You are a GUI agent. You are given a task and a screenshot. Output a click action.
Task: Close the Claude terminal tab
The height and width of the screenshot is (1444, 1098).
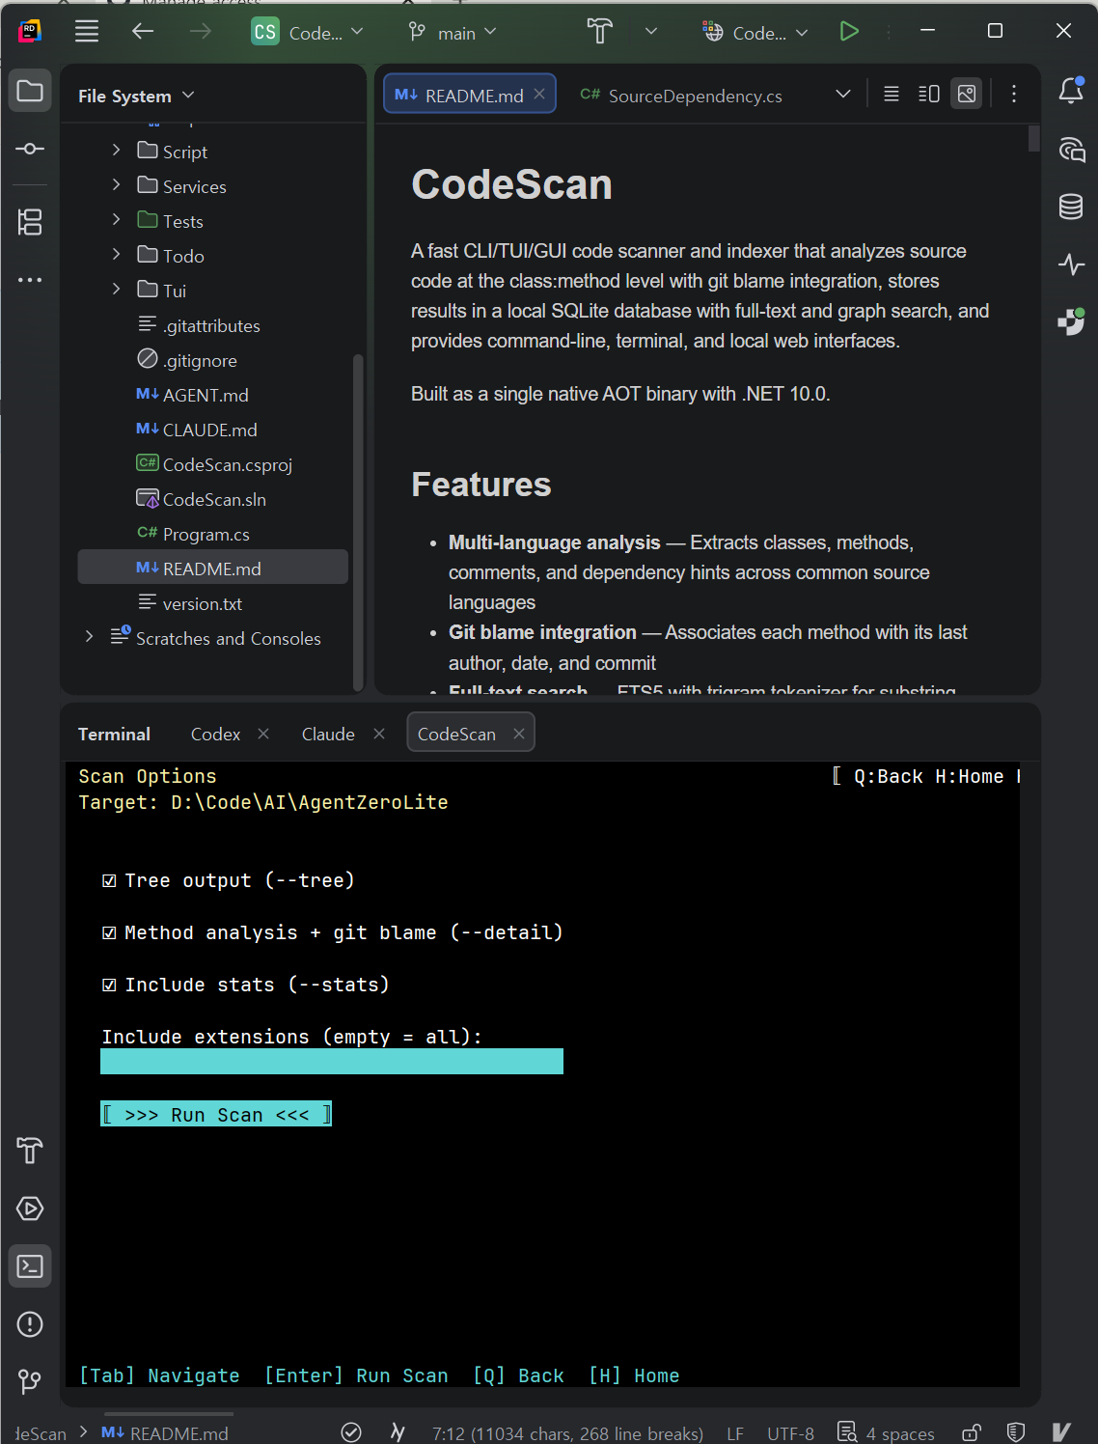[x=379, y=734]
